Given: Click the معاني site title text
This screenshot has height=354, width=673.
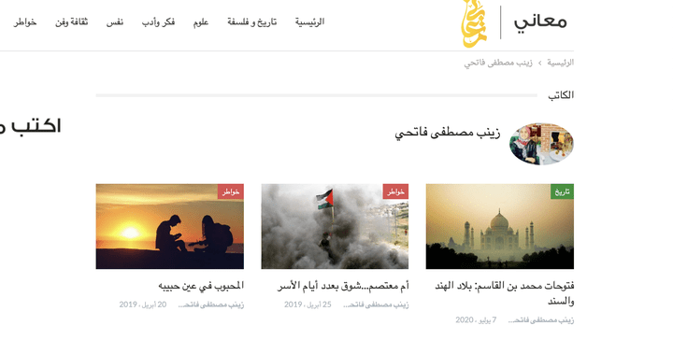Looking at the screenshot, I should 540,21.
